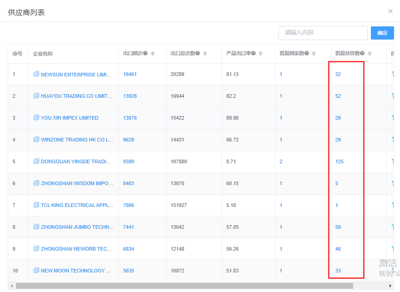Open export frequency 16461 link
Viewport: 400px width, 292px height.
pos(130,74)
